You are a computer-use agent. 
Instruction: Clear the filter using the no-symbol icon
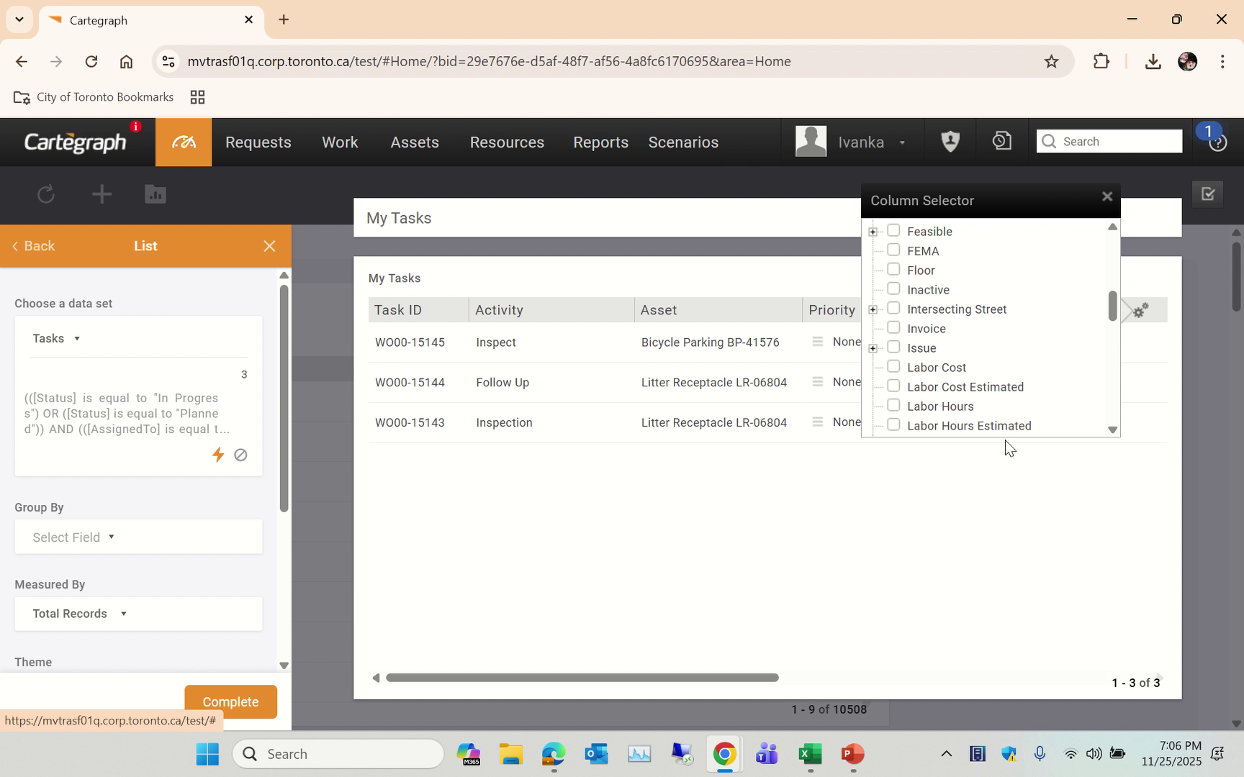pyautogui.click(x=240, y=455)
